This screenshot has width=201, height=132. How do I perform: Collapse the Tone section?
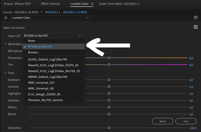coord(5,73)
